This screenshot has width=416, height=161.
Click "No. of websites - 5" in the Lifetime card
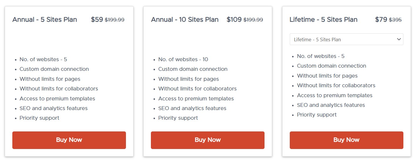point(321,56)
